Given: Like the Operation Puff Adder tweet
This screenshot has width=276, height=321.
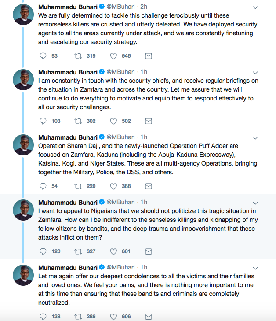Looking at the screenshot, I should pos(113,186).
